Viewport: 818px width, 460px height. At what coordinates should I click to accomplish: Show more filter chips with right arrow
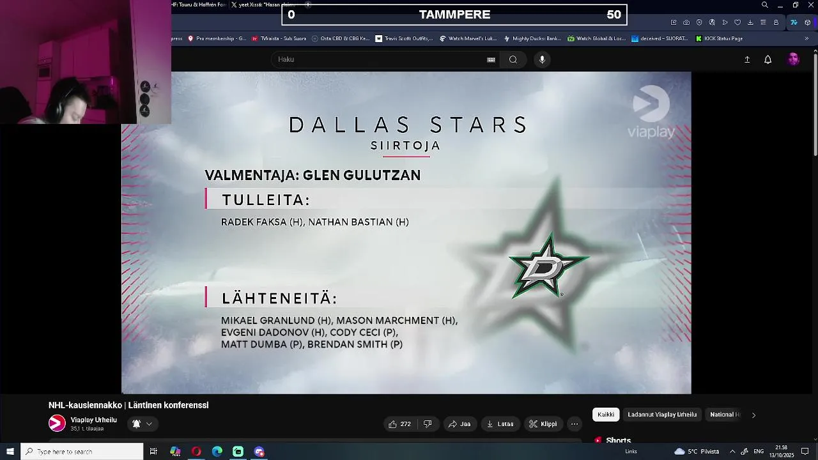pyautogui.click(x=753, y=415)
